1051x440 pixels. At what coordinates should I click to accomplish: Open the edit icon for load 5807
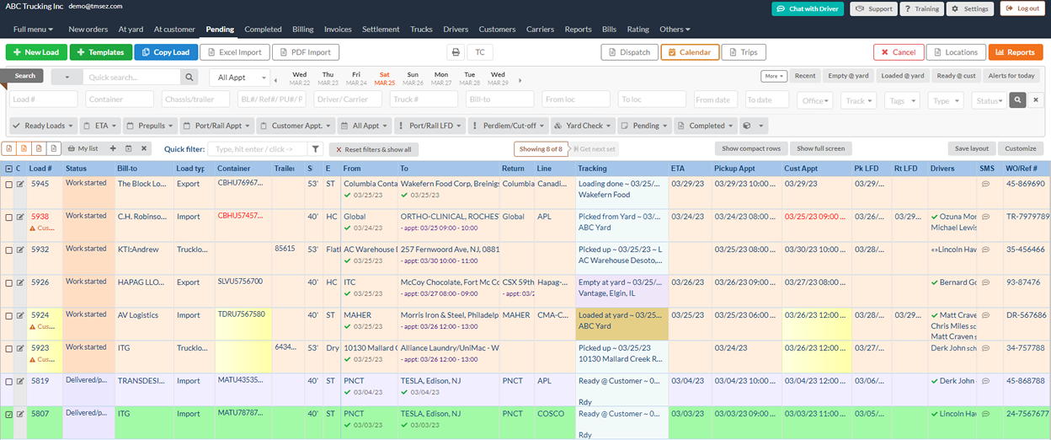(x=20, y=414)
